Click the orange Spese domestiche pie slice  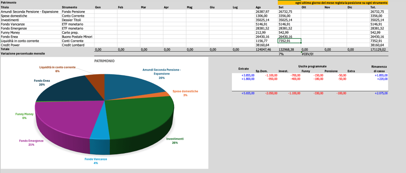click(x=159, y=95)
